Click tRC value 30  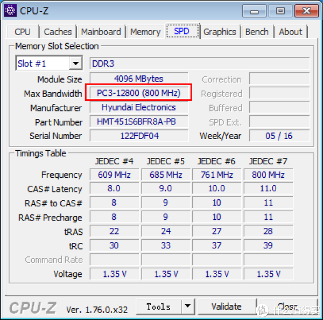114,245
